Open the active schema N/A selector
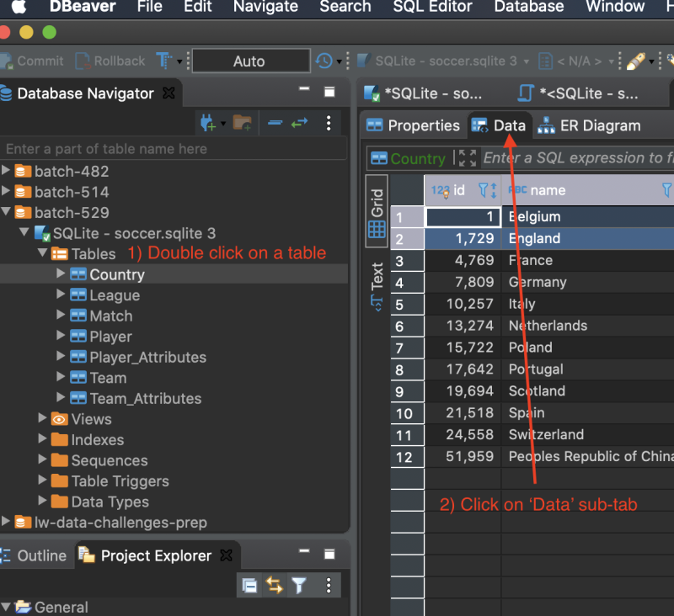This screenshot has width=674, height=616. click(576, 61)
